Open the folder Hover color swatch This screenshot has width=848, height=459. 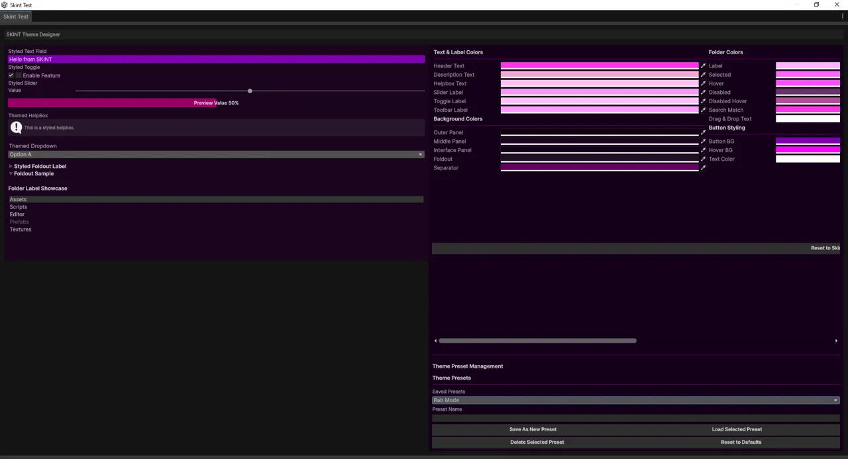808,84
